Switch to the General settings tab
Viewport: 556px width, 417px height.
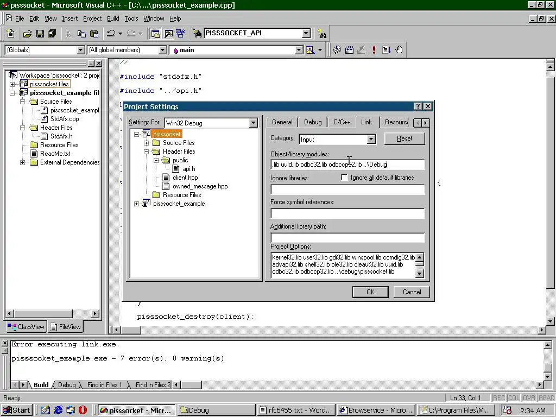tap(282, 122)
